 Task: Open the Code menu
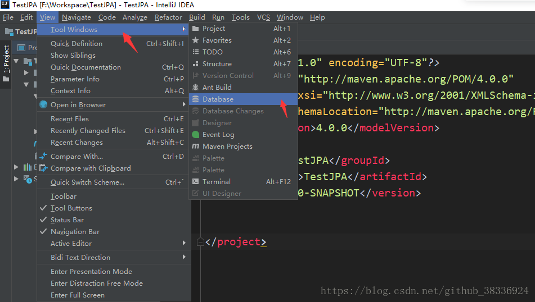click(x=107, y=17)
